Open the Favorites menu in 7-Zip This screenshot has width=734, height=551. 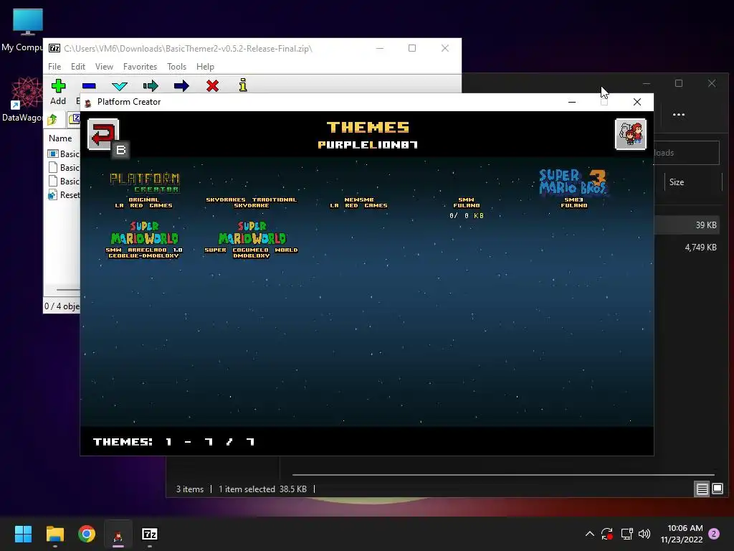click(140, 67)
